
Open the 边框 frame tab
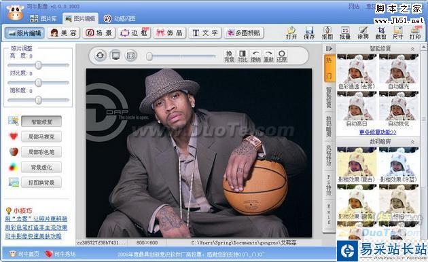135,33
